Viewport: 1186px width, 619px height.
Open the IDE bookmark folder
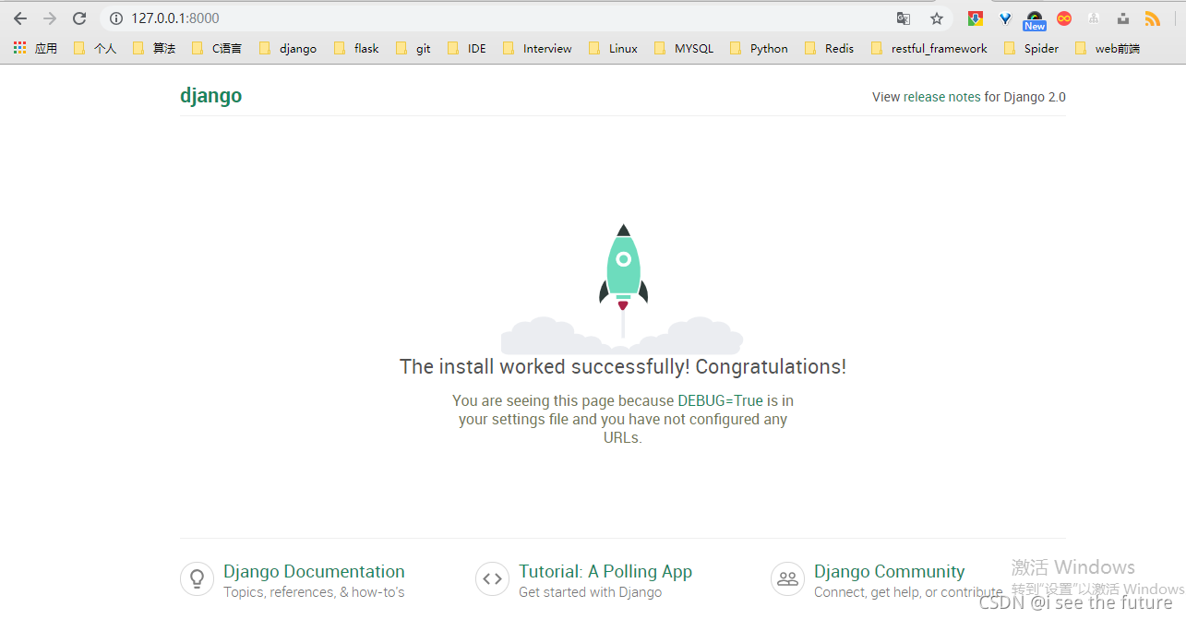[467, 48]
